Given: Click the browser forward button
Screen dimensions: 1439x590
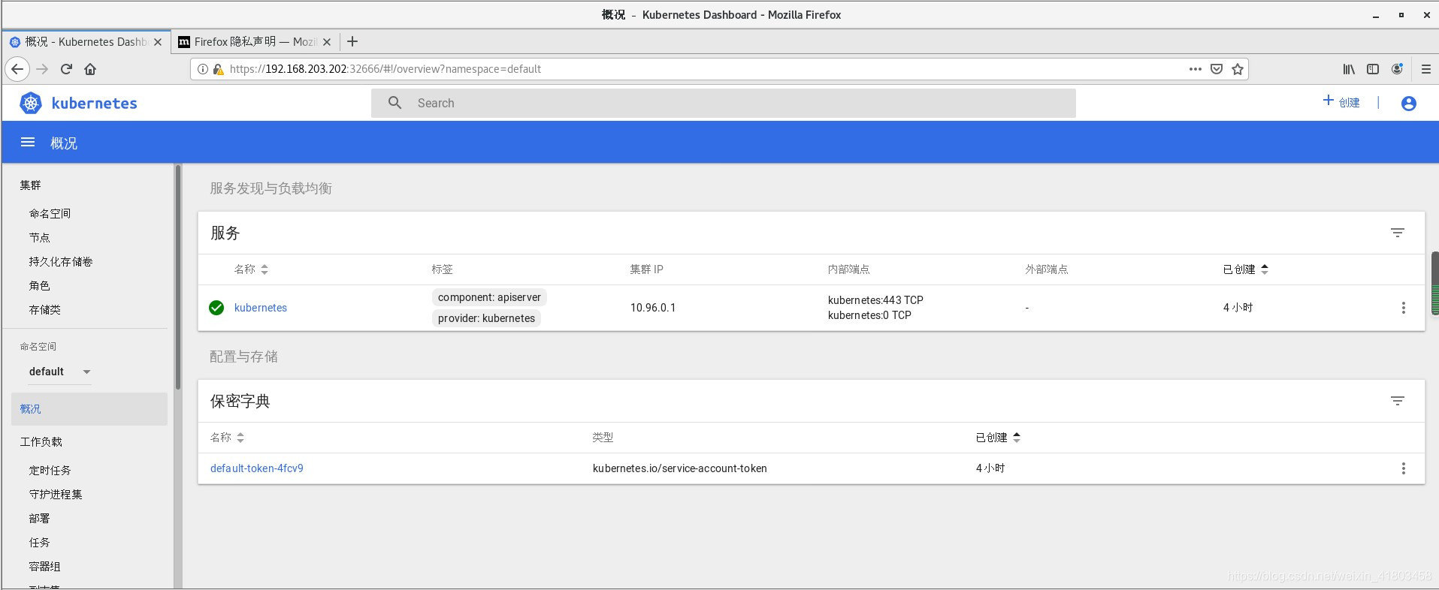Looking at the screenshot, I should click(42, 69).
